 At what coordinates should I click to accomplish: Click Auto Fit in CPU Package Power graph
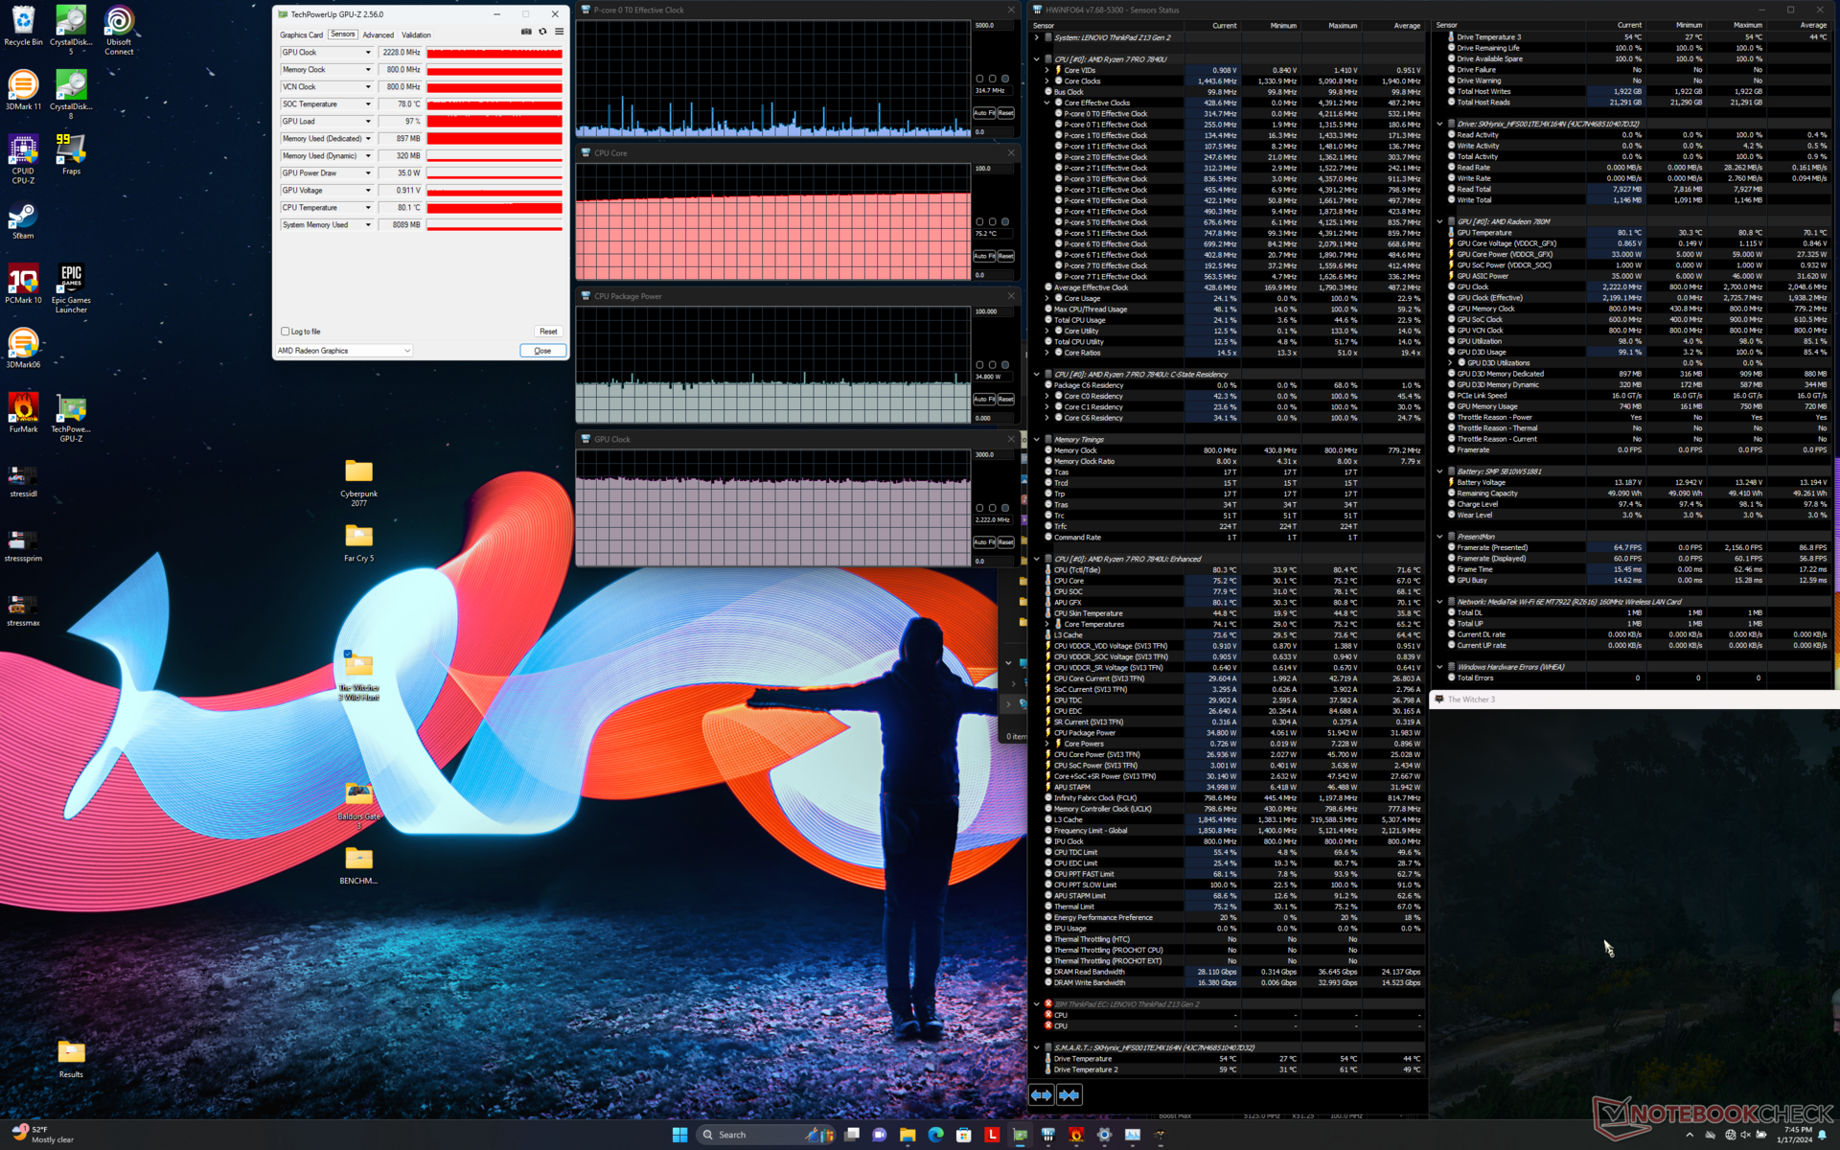tap(983, 399)
